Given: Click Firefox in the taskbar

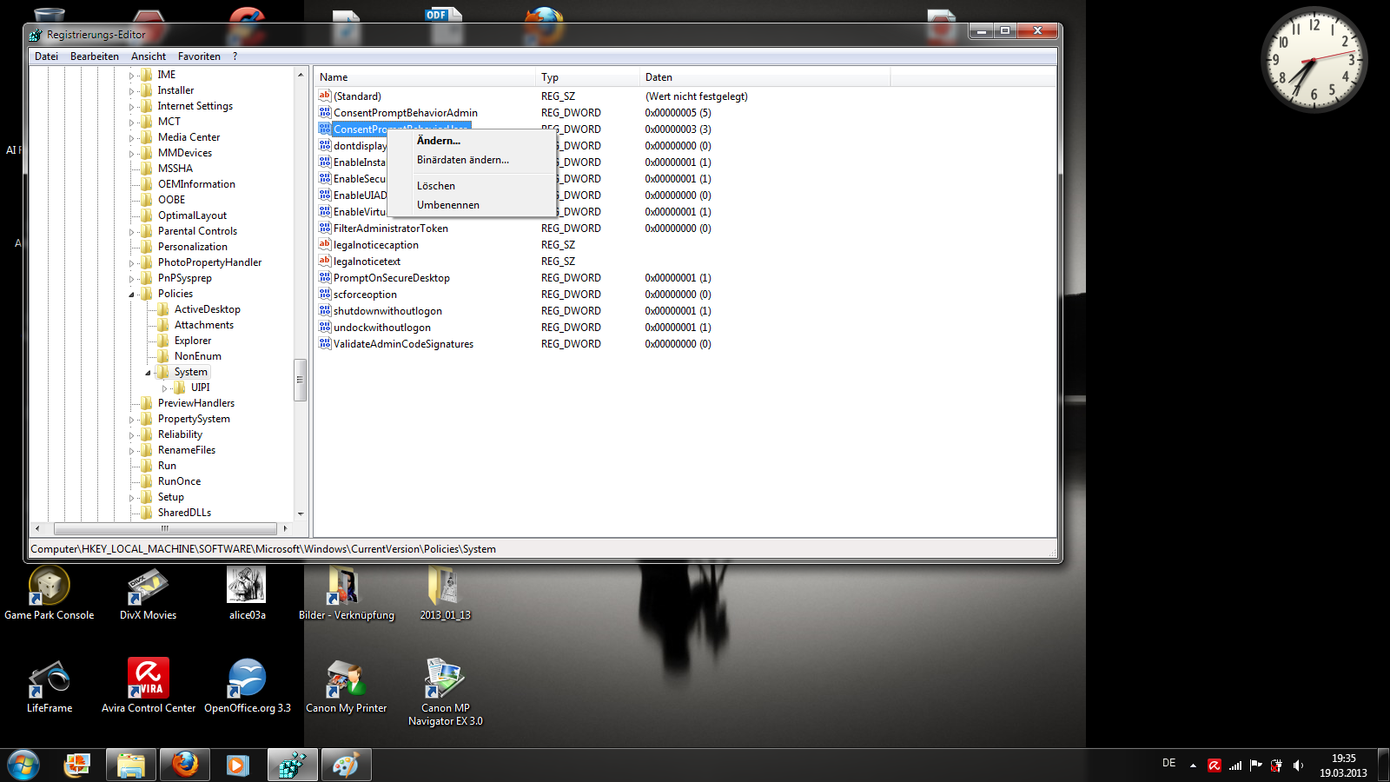Looking at the screenshot, I should [x=185, y=765].
